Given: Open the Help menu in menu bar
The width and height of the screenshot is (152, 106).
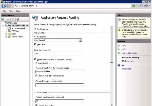Looking at the screenshot, I should 18,11.
